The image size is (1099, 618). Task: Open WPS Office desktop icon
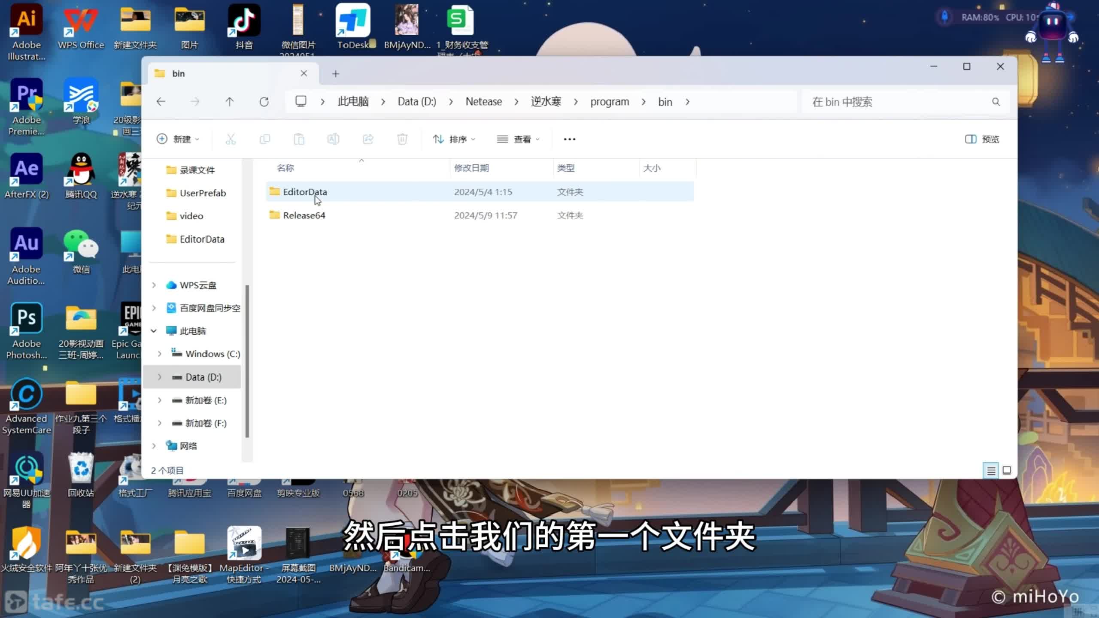81,27
